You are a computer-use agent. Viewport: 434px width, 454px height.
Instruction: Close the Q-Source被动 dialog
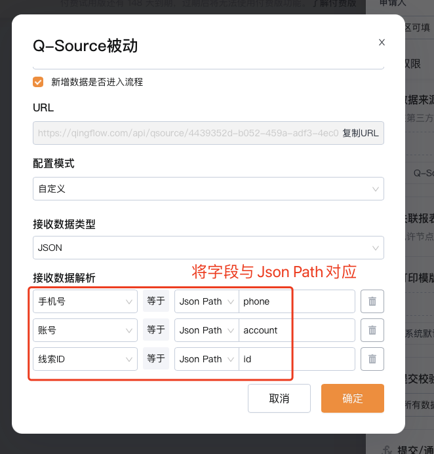click(382, 43)
